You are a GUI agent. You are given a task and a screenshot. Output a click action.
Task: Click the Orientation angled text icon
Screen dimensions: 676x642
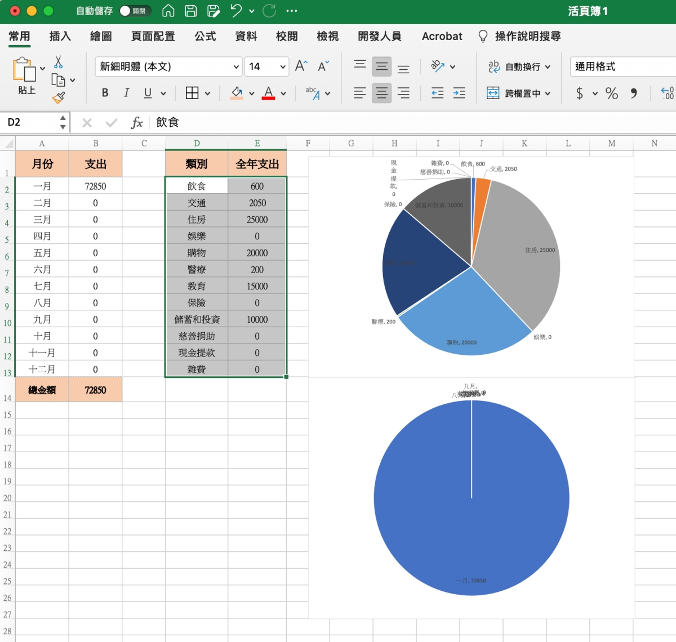click(438, 66)
